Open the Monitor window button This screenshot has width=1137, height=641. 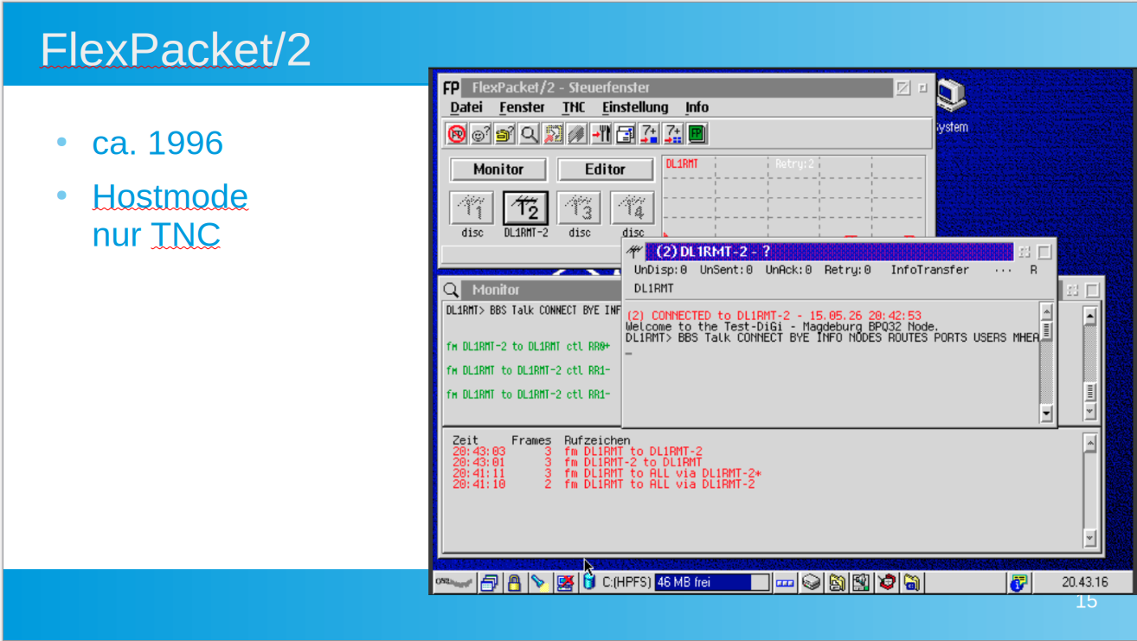point(498,170)
